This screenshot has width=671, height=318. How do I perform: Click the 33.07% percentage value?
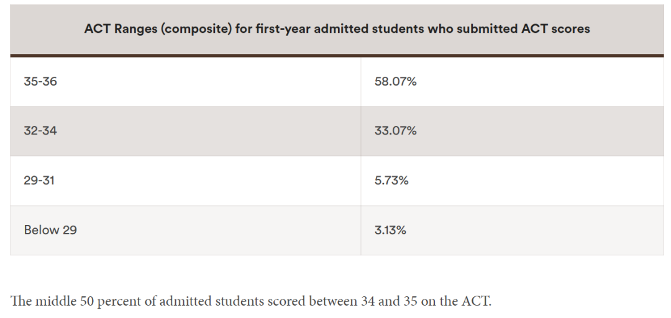395,131
